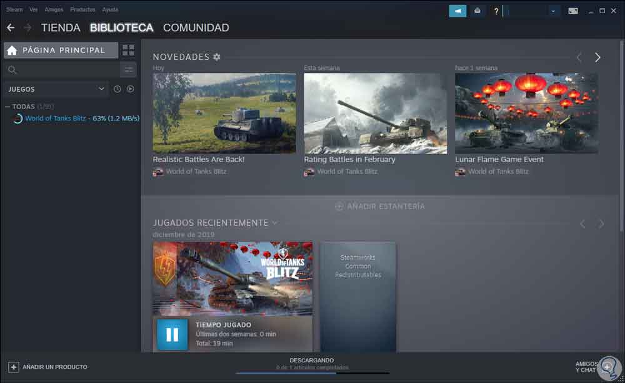Click the library vertical scrollbar
This screenshot has width=625, height=383.
[622, 135]
